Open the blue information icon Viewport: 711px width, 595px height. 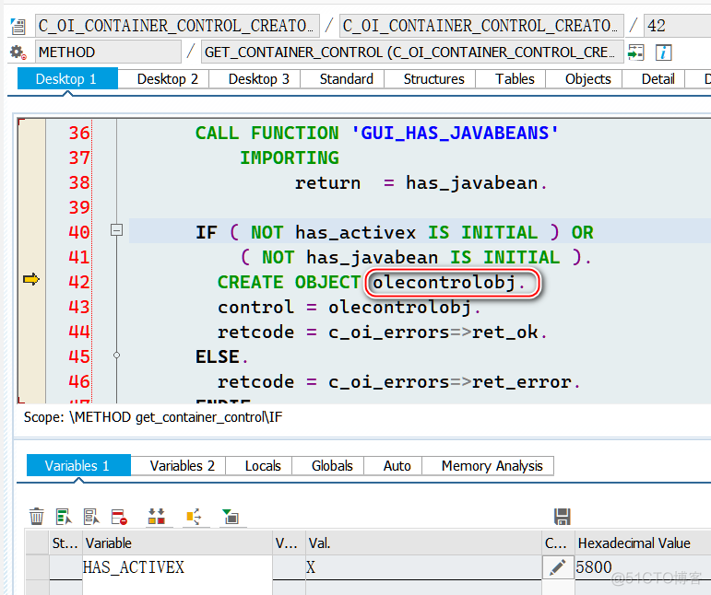coord(663,52)
